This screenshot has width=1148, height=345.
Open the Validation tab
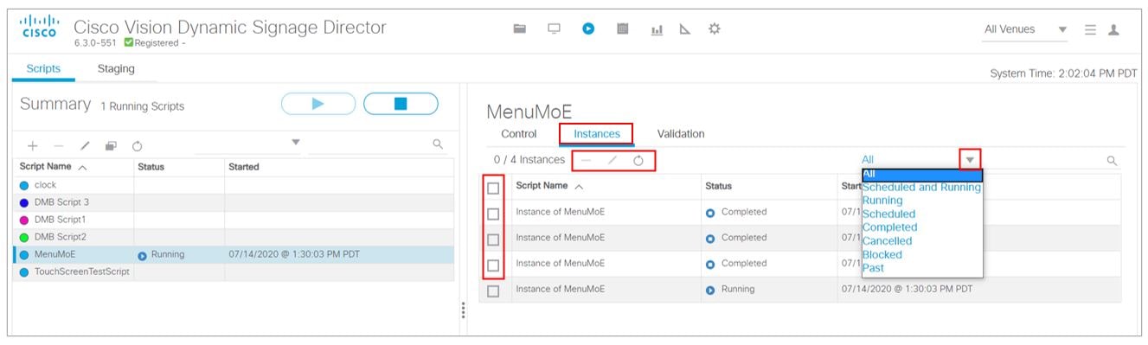[x=681, y=134]
